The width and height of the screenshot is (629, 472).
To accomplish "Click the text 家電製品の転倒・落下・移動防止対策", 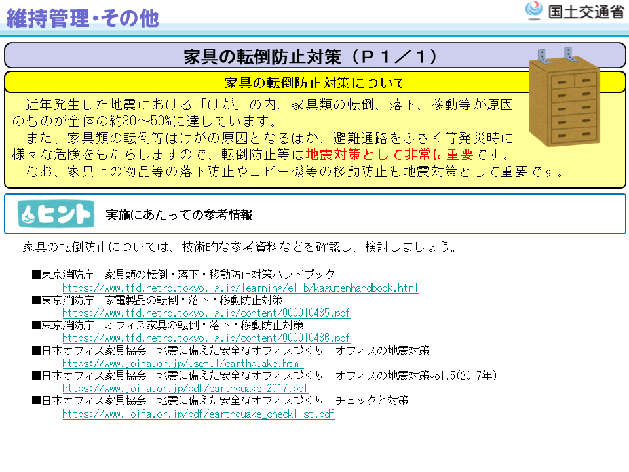I will (193, 300).
